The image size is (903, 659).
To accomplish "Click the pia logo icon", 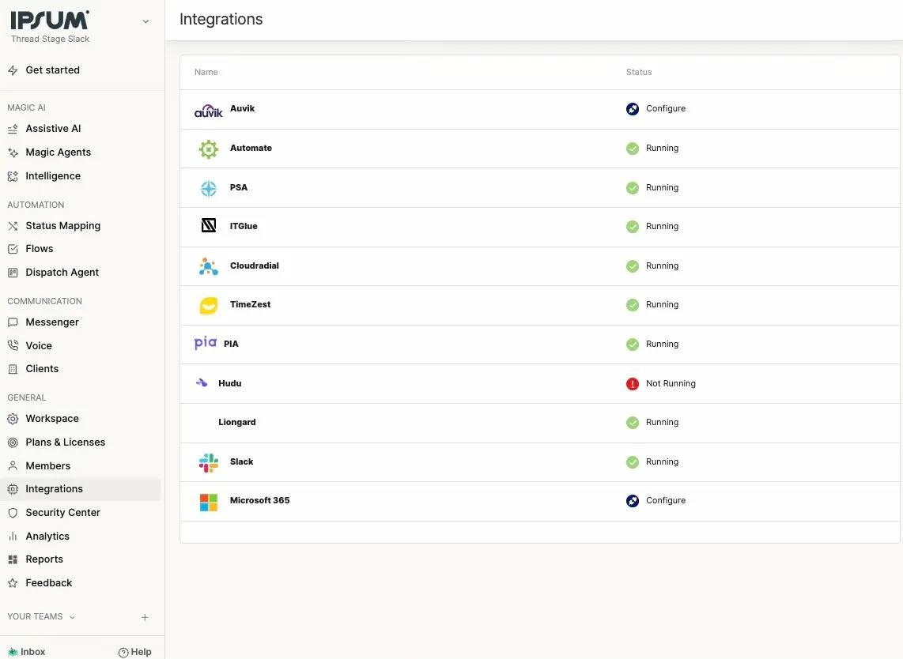I will 206,343.
